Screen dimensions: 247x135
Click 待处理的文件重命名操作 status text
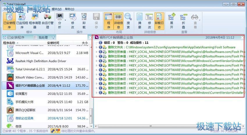click(x=78, y=131)
